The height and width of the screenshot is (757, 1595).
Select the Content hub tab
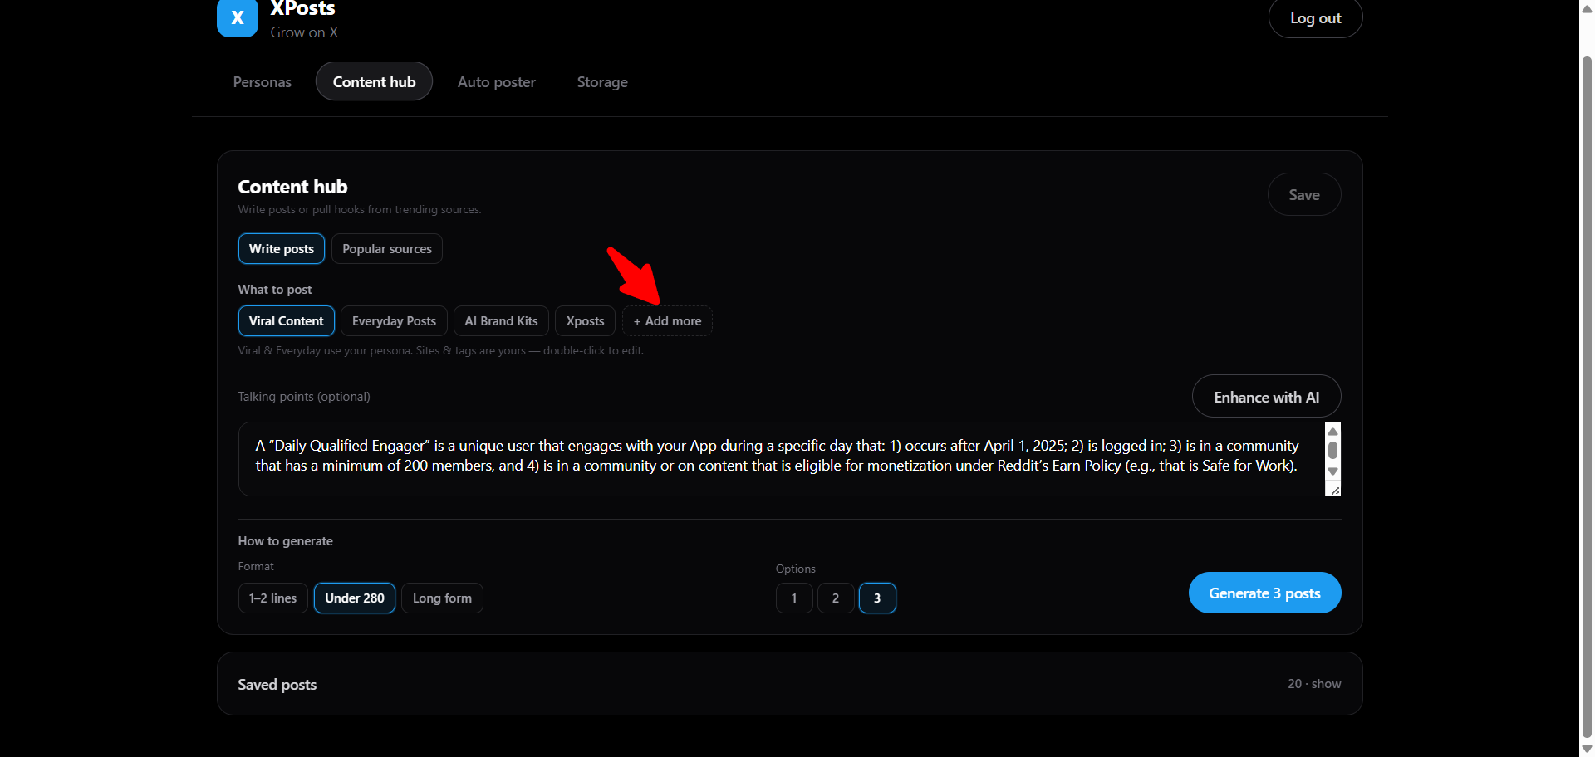374,82
